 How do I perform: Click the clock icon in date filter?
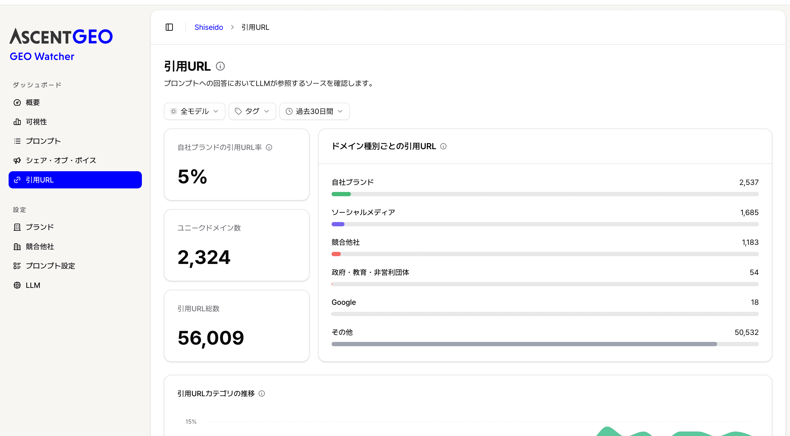289,111
